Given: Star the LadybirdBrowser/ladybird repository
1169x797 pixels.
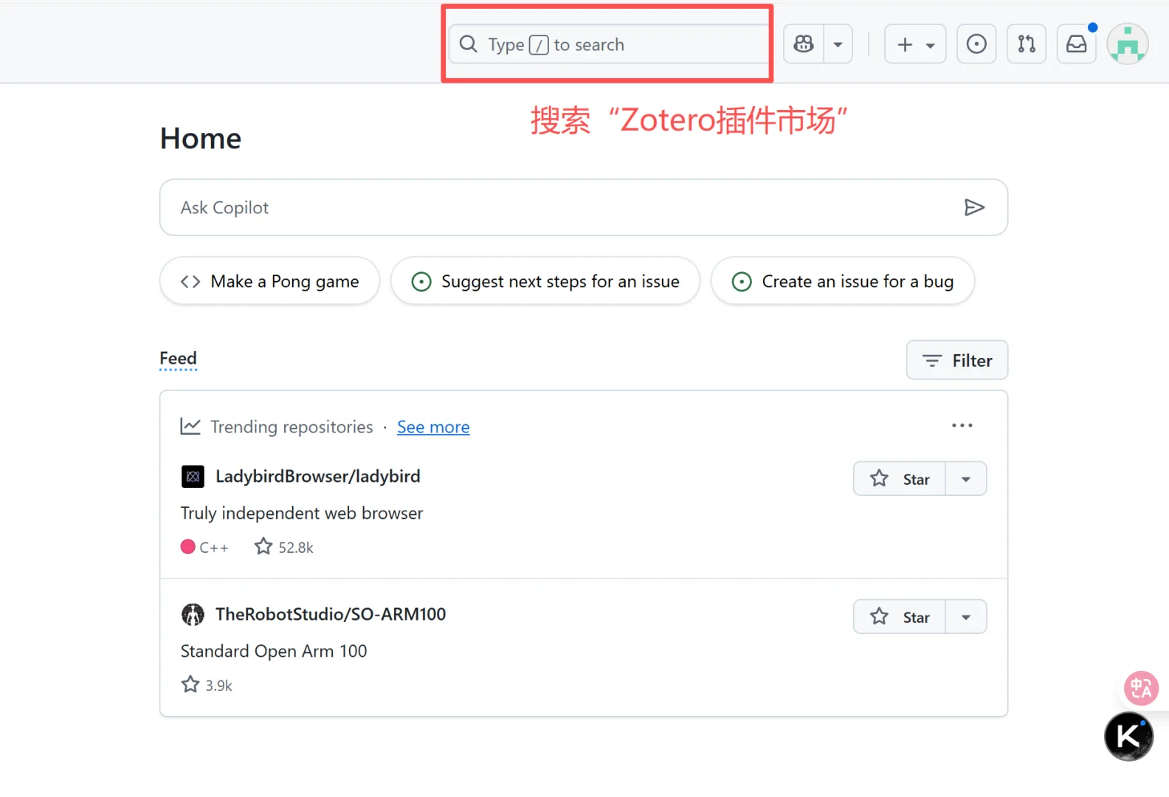Looking at the screenshot, I should pyautogui.click(x=900, y=479).
